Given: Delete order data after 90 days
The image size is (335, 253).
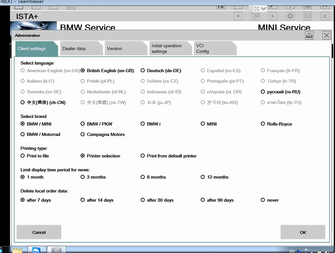Looking at the screenshot, I should point(217,200).
